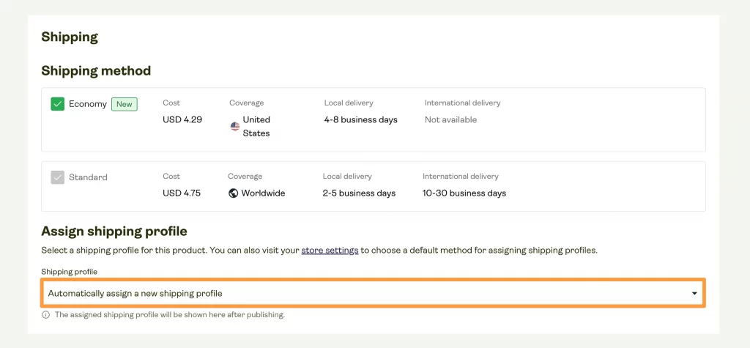The image size is (750, 348).
Task: Click the 2-5 business days text
Action: 359,193
